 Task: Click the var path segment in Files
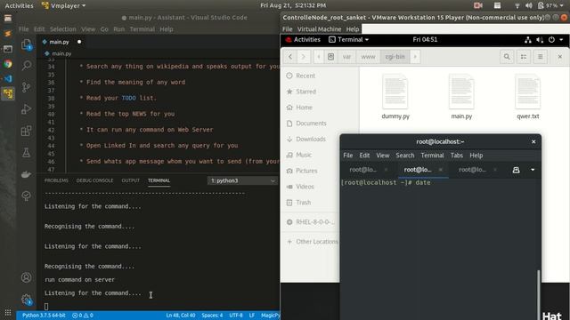coord(346,57)
